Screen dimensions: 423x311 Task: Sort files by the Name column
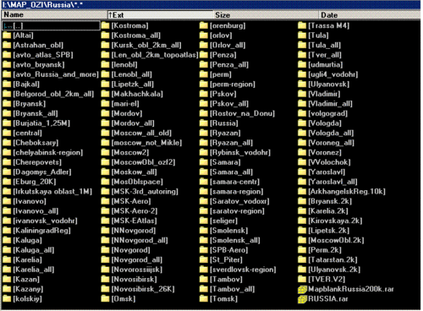pyautogui.click(x=54, y=15)
